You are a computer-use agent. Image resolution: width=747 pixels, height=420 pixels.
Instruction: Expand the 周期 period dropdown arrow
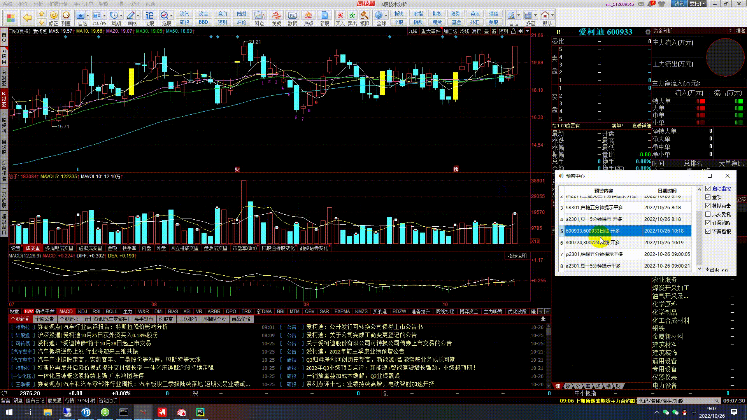(121, 16)
